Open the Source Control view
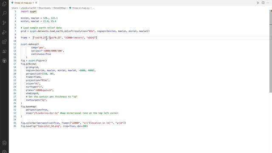The width and height of the screenshot is (272, 153). pyautogui.click(x=4, y=23)
